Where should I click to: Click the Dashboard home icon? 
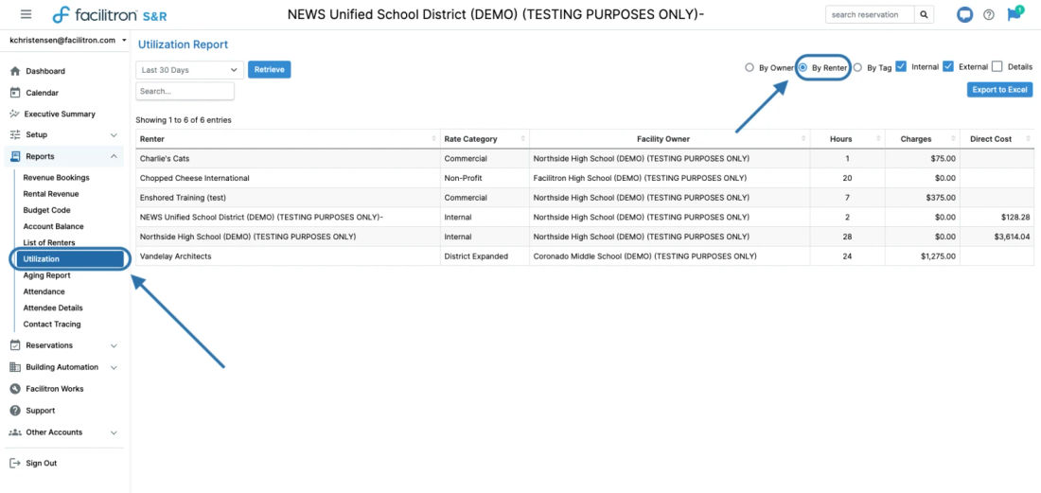pyautogui.click(x=15, y=71)
